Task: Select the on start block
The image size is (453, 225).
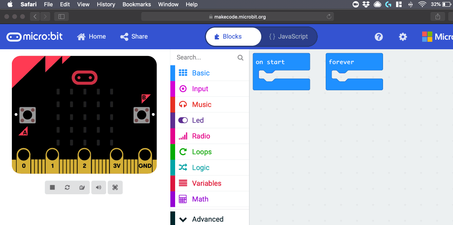Action: [281, 61]
